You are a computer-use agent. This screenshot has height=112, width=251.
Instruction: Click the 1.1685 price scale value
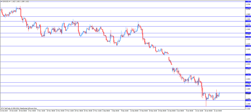(248, 89)
